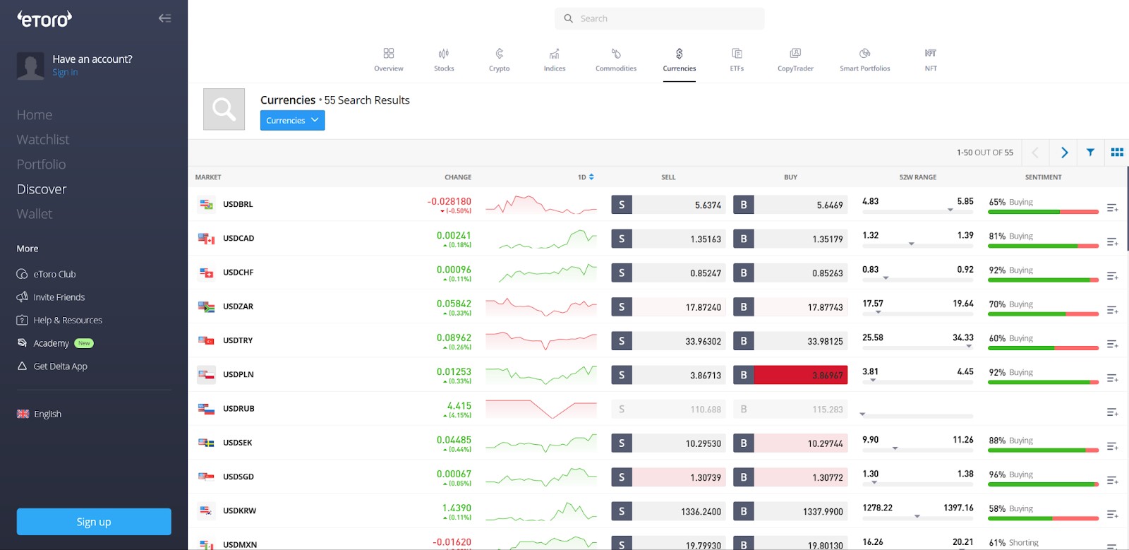1129x550 pixels.
Task: Click the user avatar thumbnail
Action: [30, 66]
